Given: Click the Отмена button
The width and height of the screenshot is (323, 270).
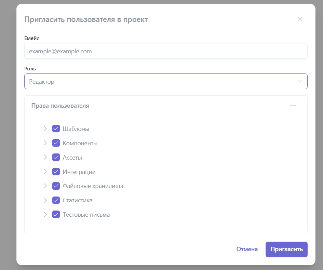Looking at the screenshot, I should coord(247,249).
